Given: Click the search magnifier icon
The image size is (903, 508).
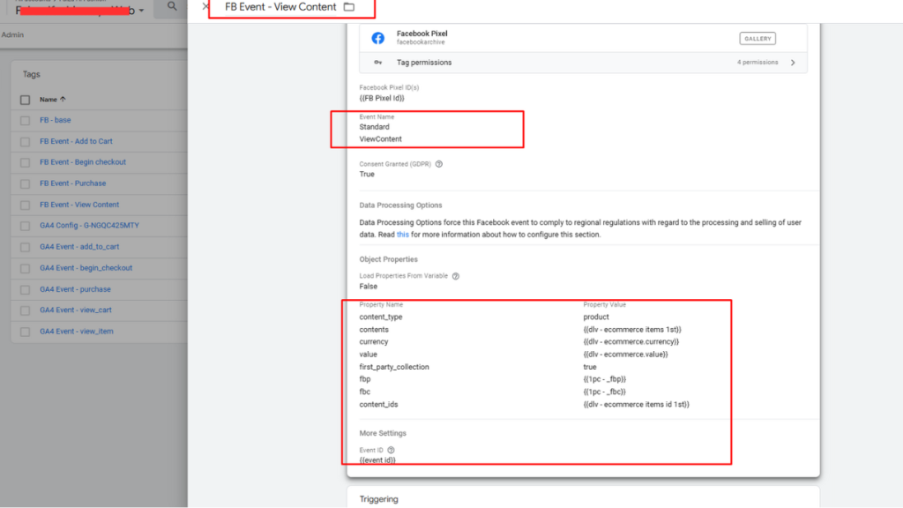Looking at the screenshot, I should [172, 6].
